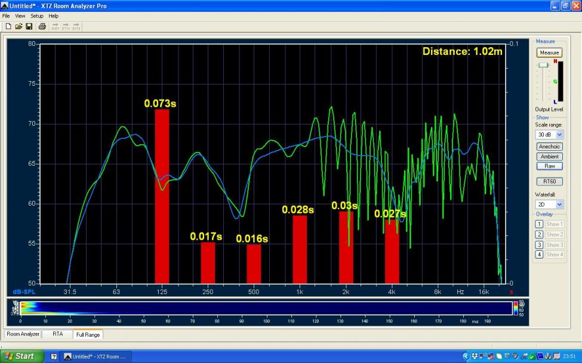Screen dimensions: 582x363
Task: Toggle the RT60 bars display
Action: (549, 181)
